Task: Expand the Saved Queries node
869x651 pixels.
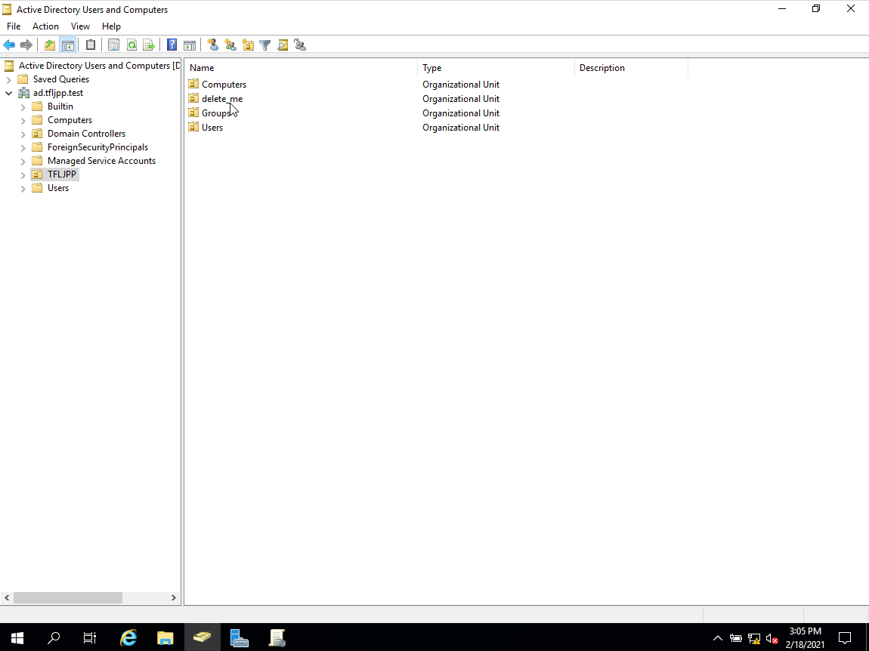Action: (8, 79)
